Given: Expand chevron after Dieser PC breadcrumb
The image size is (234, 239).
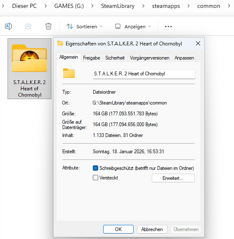Looking at the screenshot, I should (x=46, y=6).
